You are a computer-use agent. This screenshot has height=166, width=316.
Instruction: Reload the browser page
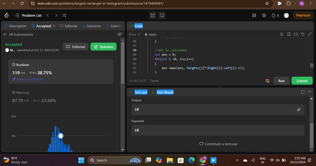pyautogui.click(x=22, y=3)
